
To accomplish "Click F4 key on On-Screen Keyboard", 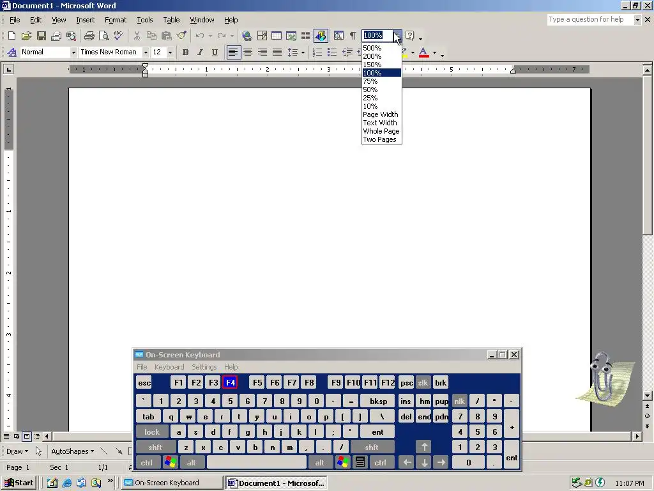I will [230, 382].
